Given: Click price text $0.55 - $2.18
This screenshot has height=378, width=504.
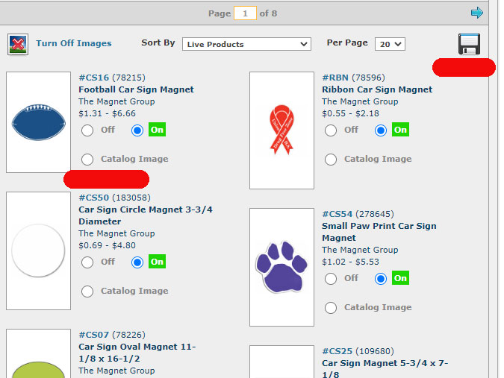Looking at the screenshot, I should point(350,113).
